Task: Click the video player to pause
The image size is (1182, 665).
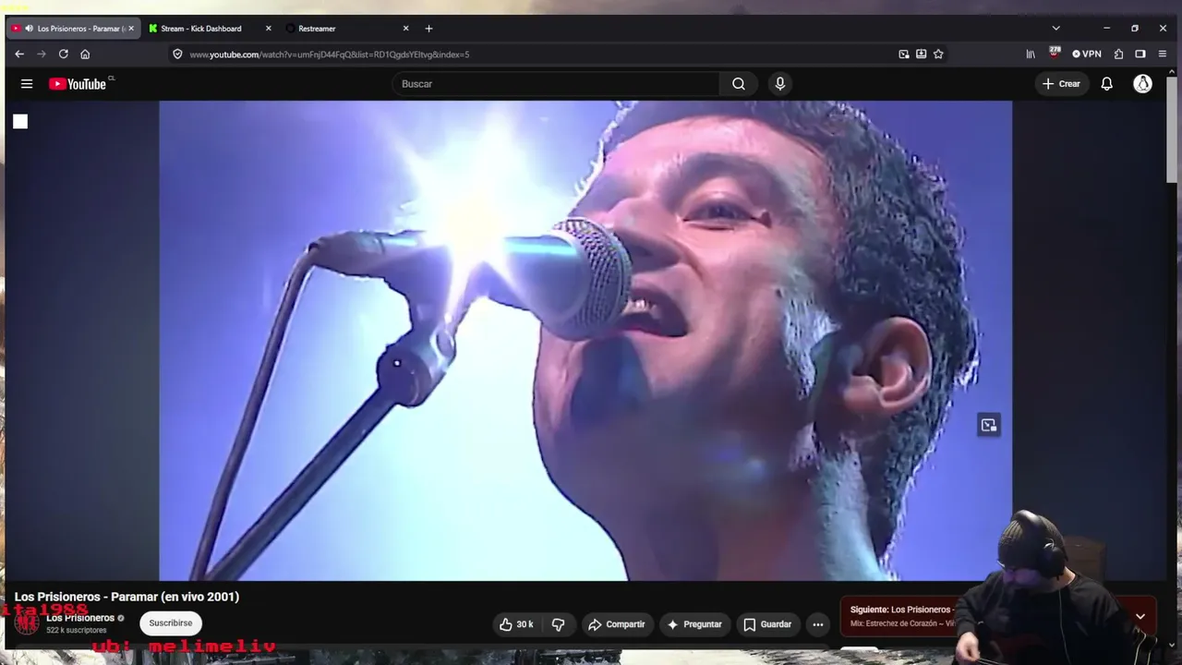Action: 585,340
